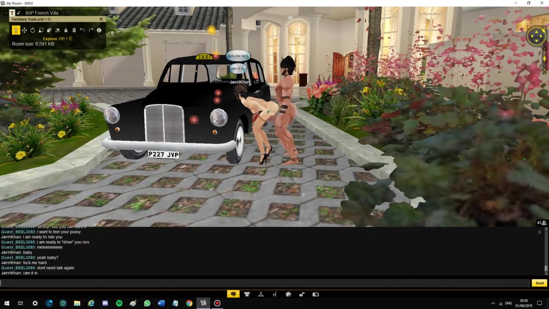Toggle the Explore mode avatar button
The width and height of the screenshot is (549, 309).
coord(16,30)
